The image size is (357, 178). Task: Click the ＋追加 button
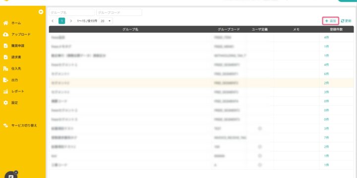(331, 21)
